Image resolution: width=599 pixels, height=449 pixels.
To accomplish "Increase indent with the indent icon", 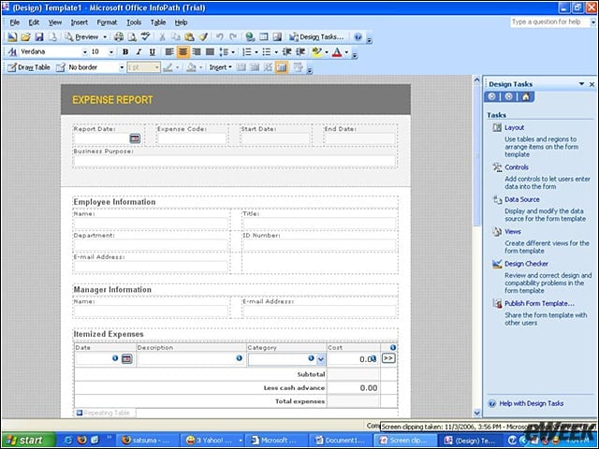I will click(300, 52).
